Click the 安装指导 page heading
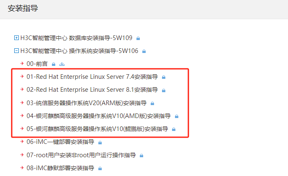 pos(23,8)
